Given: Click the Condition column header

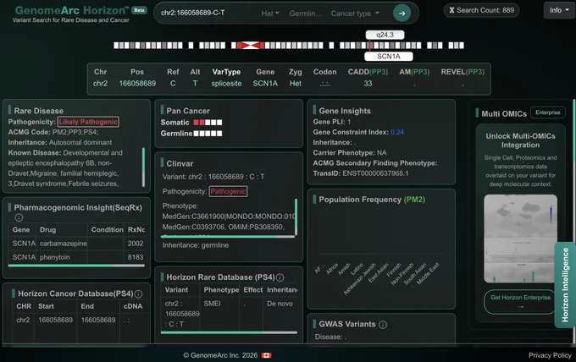Looking at the screenshot, I should coord(108,230).
